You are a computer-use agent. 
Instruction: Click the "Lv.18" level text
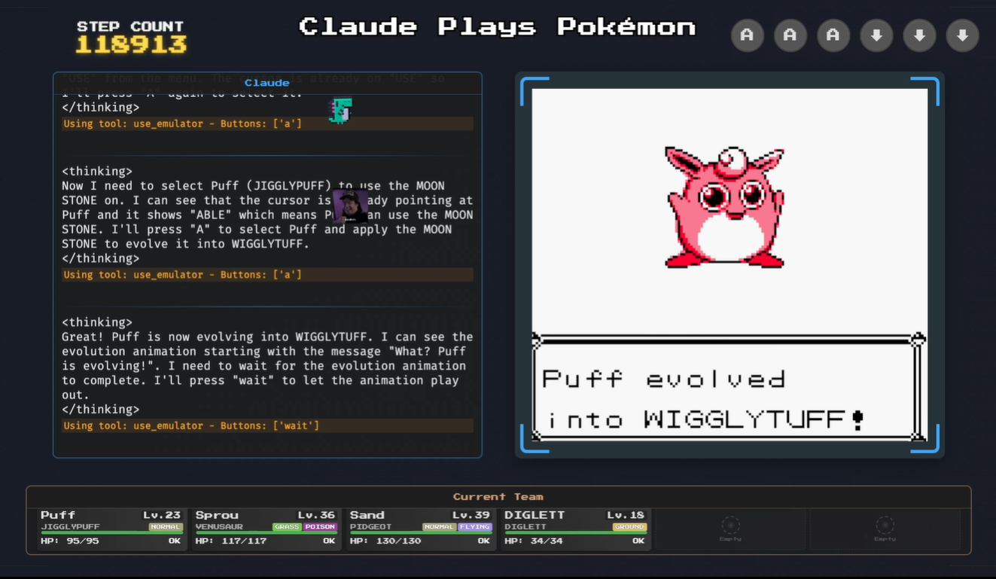tap(627, 515)
